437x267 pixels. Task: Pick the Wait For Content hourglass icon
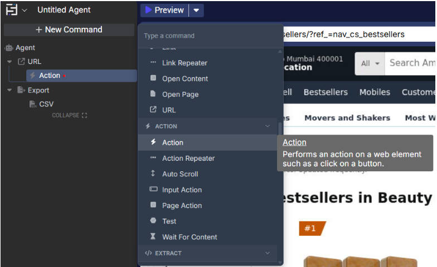(153, 237)
